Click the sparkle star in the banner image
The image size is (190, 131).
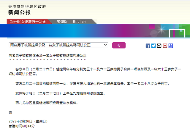point(161,30)
